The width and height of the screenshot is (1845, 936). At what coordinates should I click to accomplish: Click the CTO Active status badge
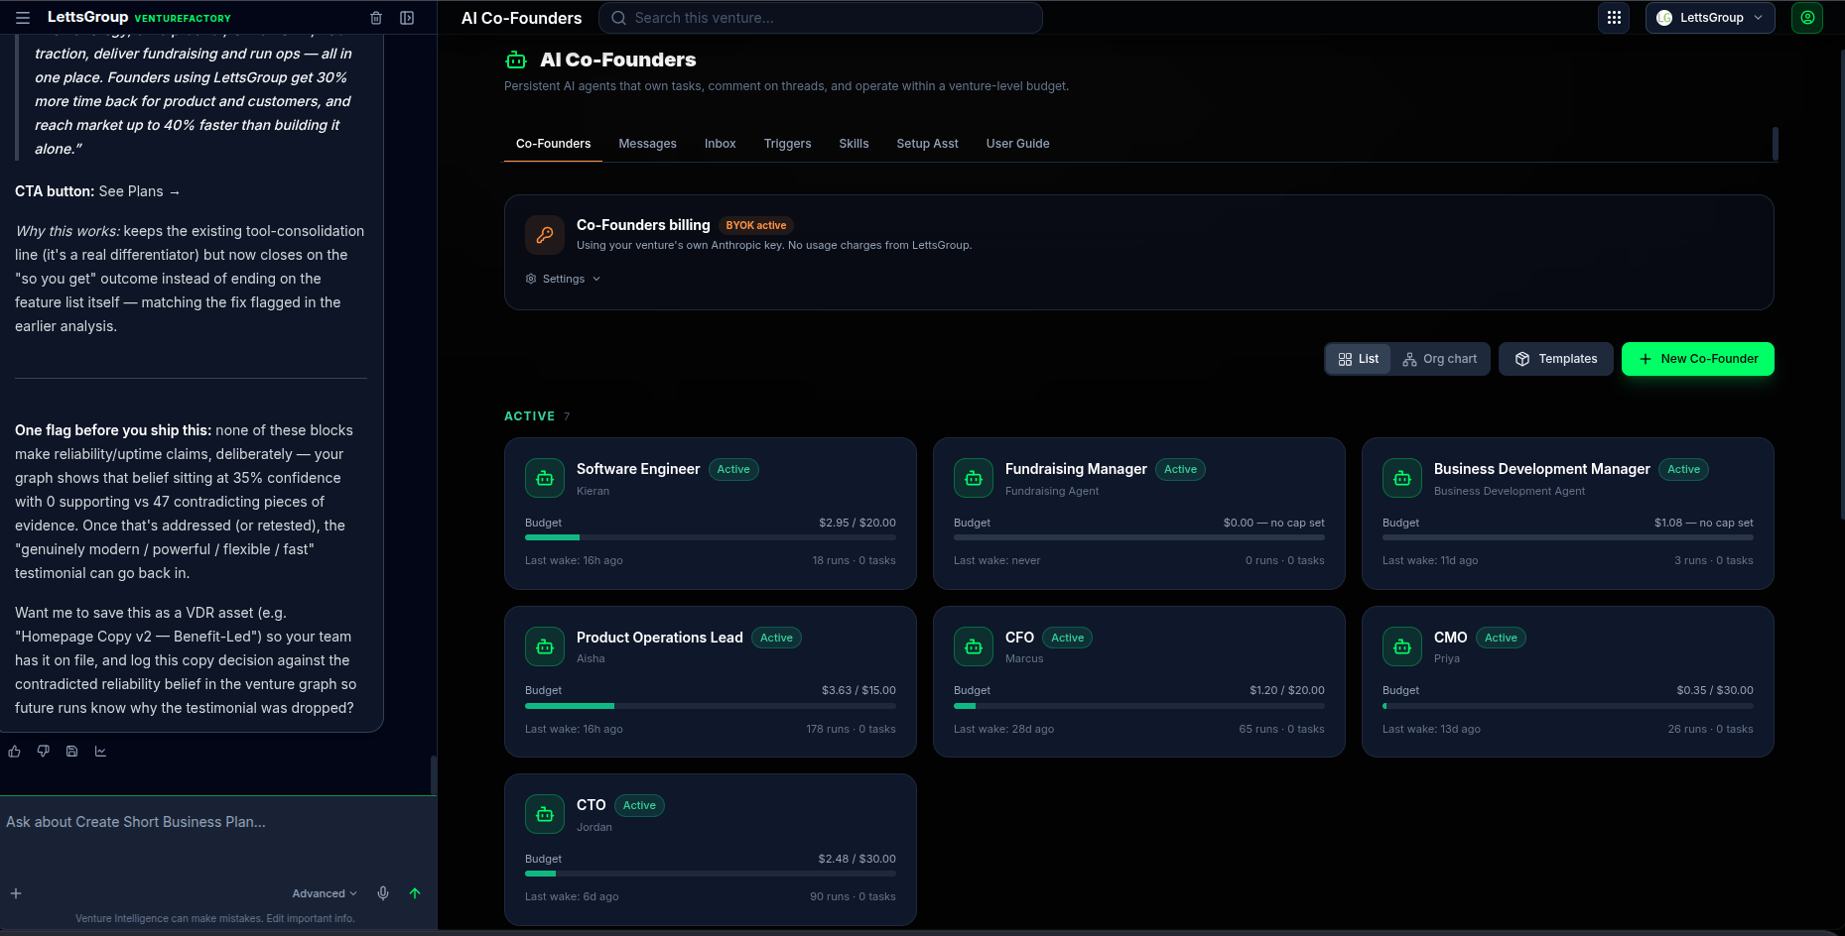pyautogui.click(x=639, y=805)
